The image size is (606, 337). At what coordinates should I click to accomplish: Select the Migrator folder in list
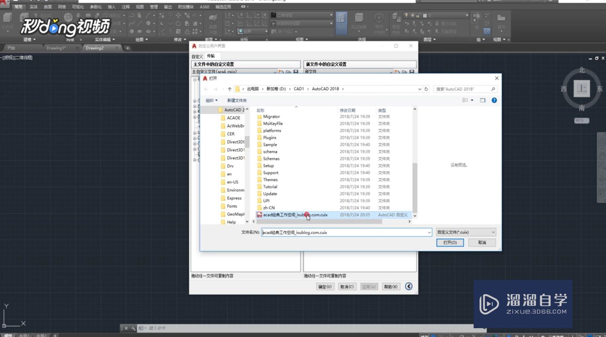[x=271, y=117]
